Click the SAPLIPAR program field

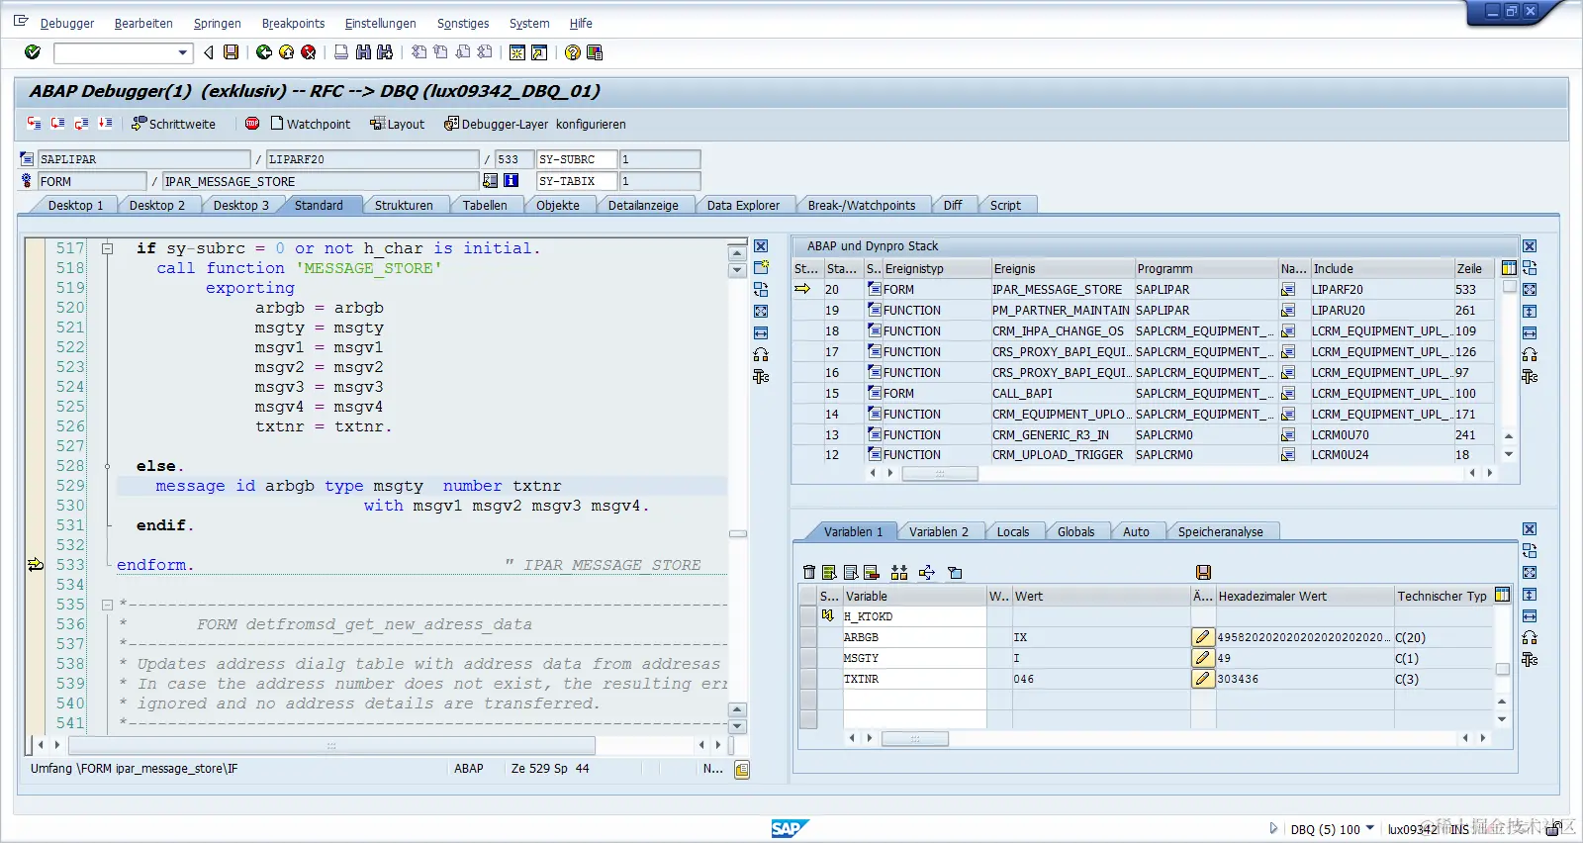coord(143,159)
